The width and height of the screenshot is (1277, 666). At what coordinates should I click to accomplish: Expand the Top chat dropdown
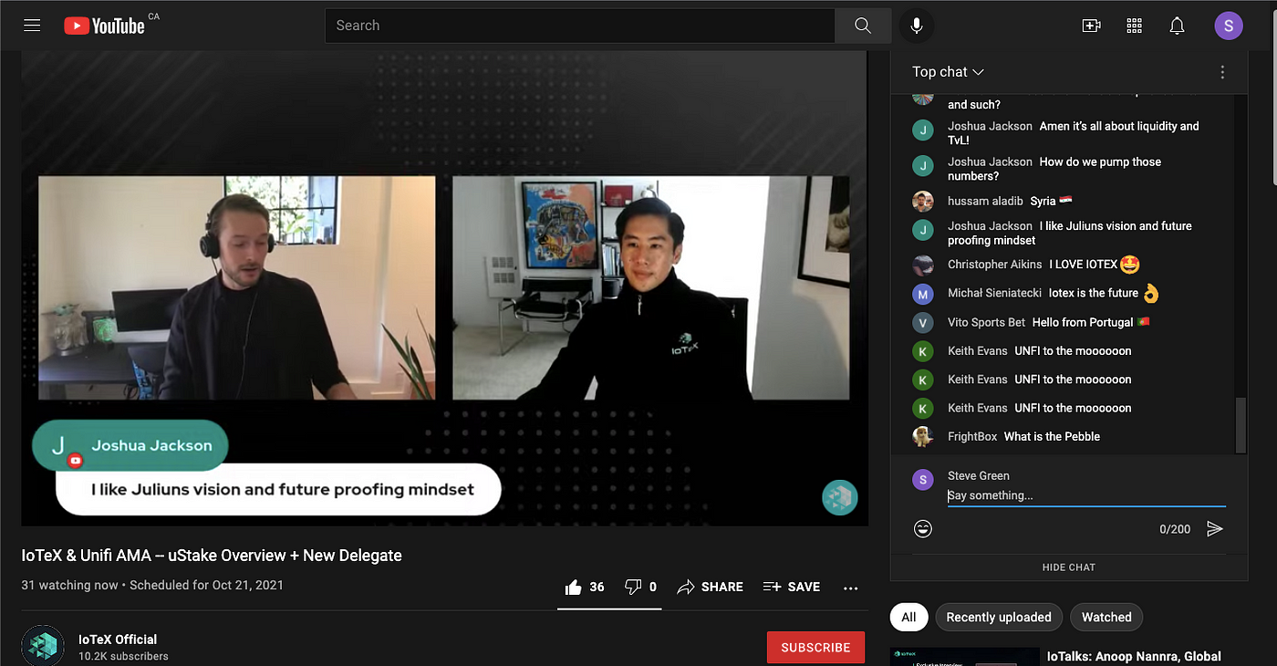[949, 72]
